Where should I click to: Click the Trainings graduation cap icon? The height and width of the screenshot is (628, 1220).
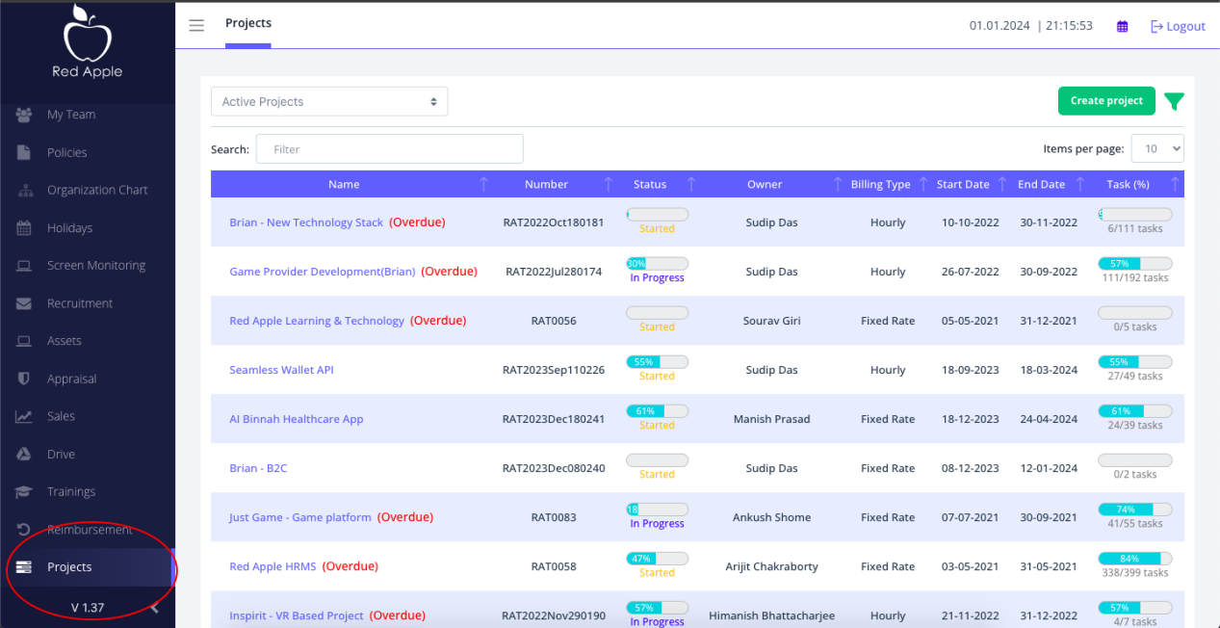click(24, 492)
